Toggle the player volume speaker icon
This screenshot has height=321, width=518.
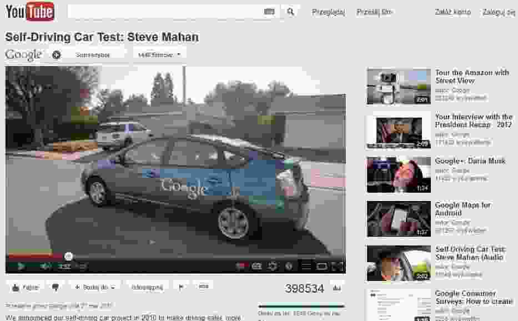(x=46, y=266)
